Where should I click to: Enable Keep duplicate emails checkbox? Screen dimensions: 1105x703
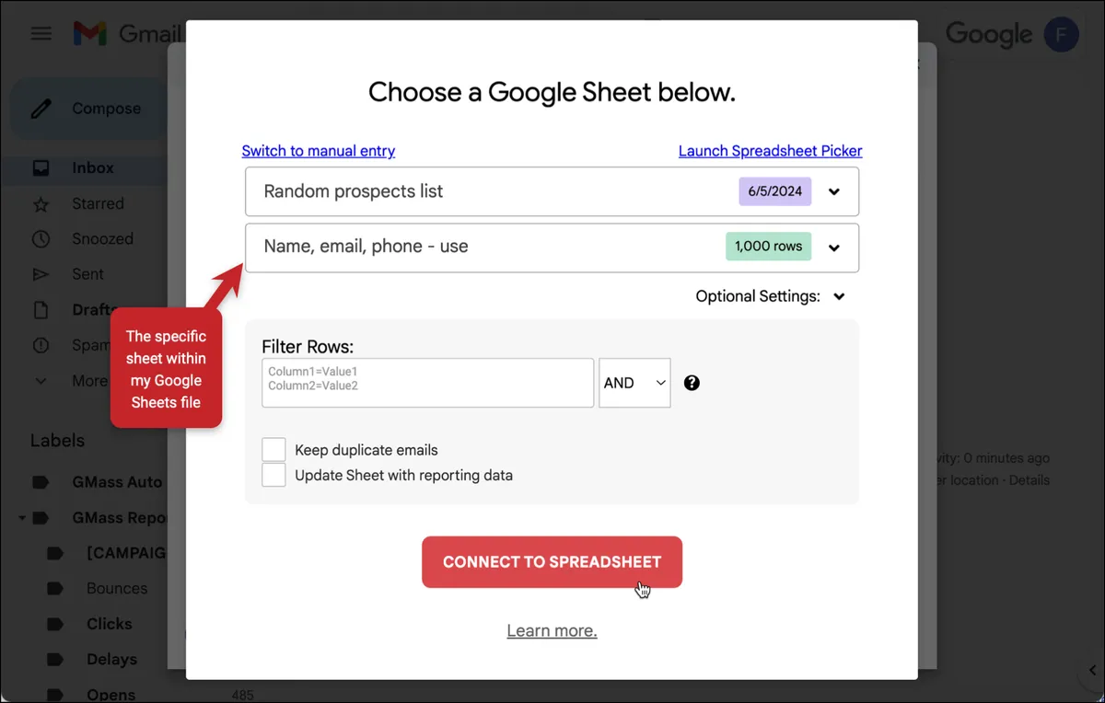point(273,449)
